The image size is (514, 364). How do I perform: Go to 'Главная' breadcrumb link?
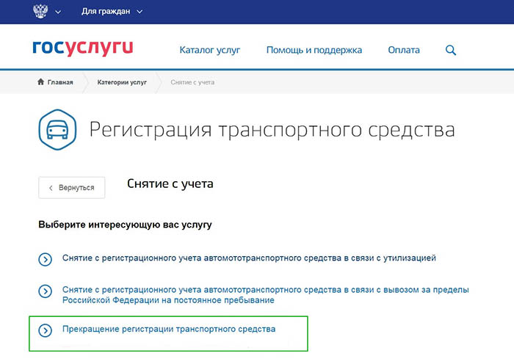[x=60, y=82]
